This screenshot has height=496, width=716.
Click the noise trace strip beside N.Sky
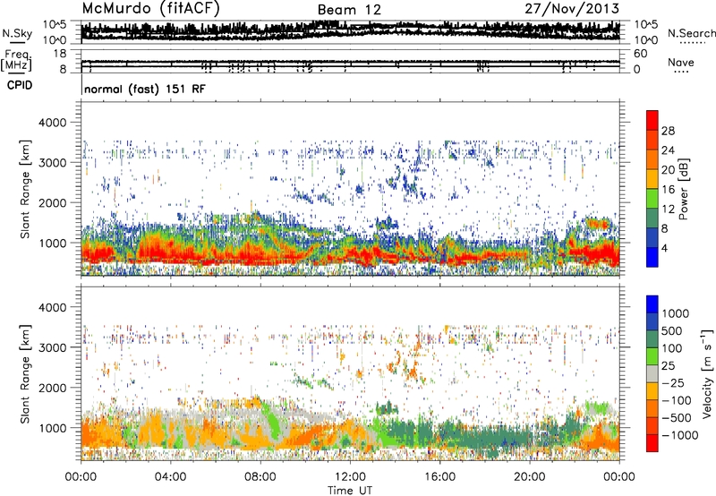350,32
